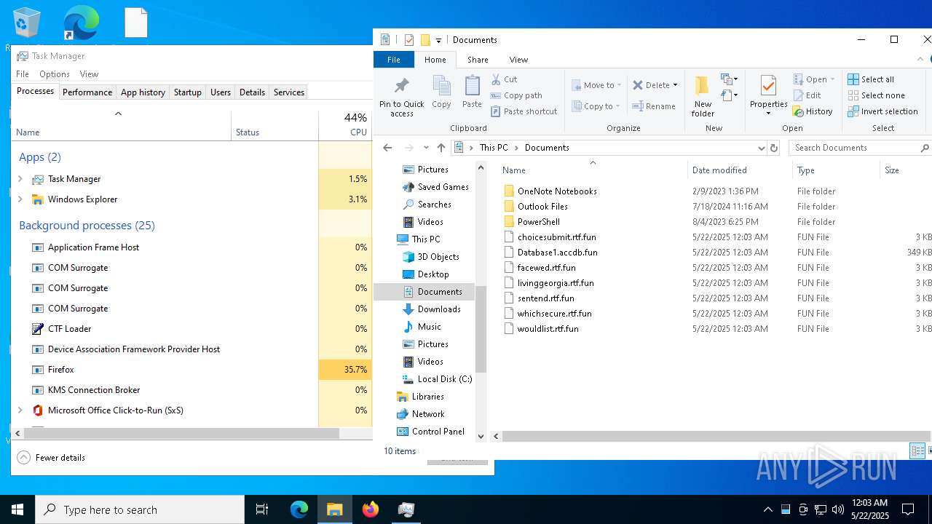Switch to the App history tab
The width and height of the screenshot is (932, 524).
[143, 92]
